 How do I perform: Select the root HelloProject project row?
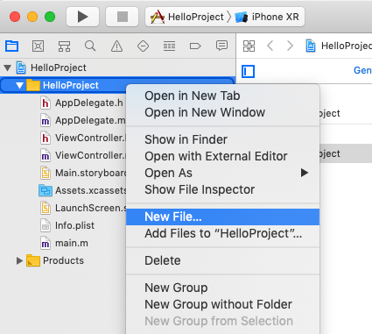(118, 68)
